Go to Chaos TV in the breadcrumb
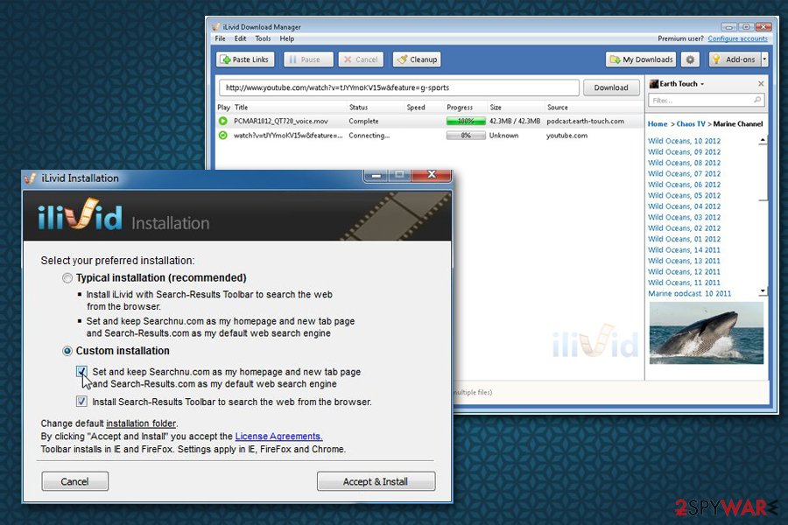Viewport: 788px width, 525px height. click(x=691, y=123)
